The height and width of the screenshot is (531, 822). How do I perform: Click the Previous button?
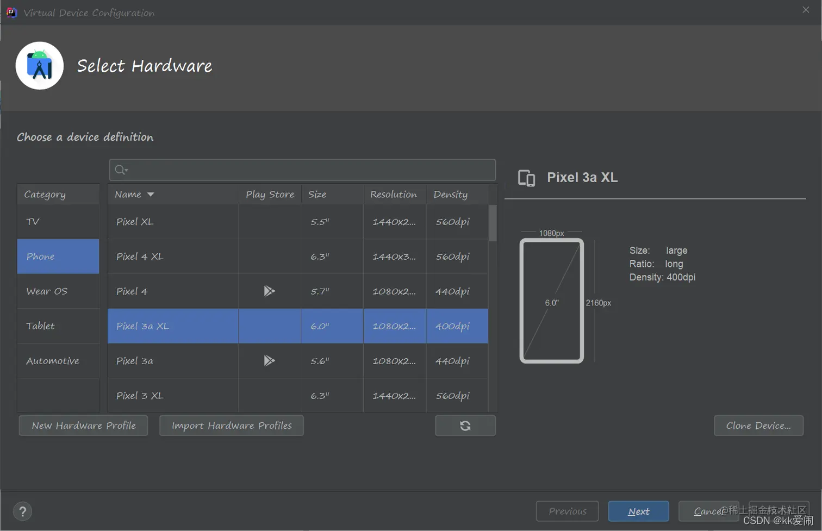pos(568,511)
